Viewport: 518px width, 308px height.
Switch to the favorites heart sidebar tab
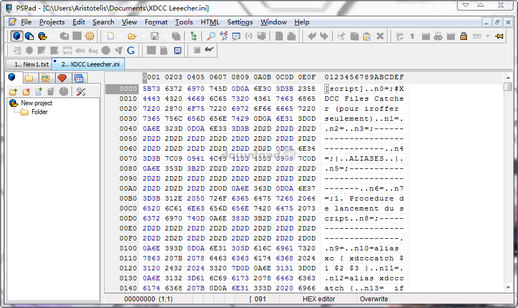[62, 78]
